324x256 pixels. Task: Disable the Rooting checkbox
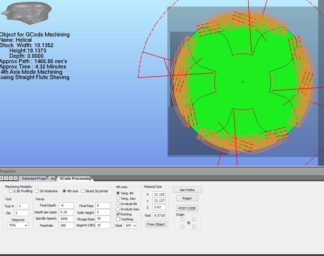pyautogui.click(x=118, y=214)
